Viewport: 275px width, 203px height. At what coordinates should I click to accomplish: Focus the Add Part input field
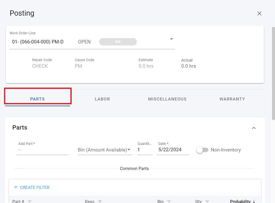point(42,150)
